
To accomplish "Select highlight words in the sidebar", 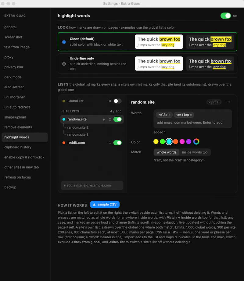I will coord(25,137).
